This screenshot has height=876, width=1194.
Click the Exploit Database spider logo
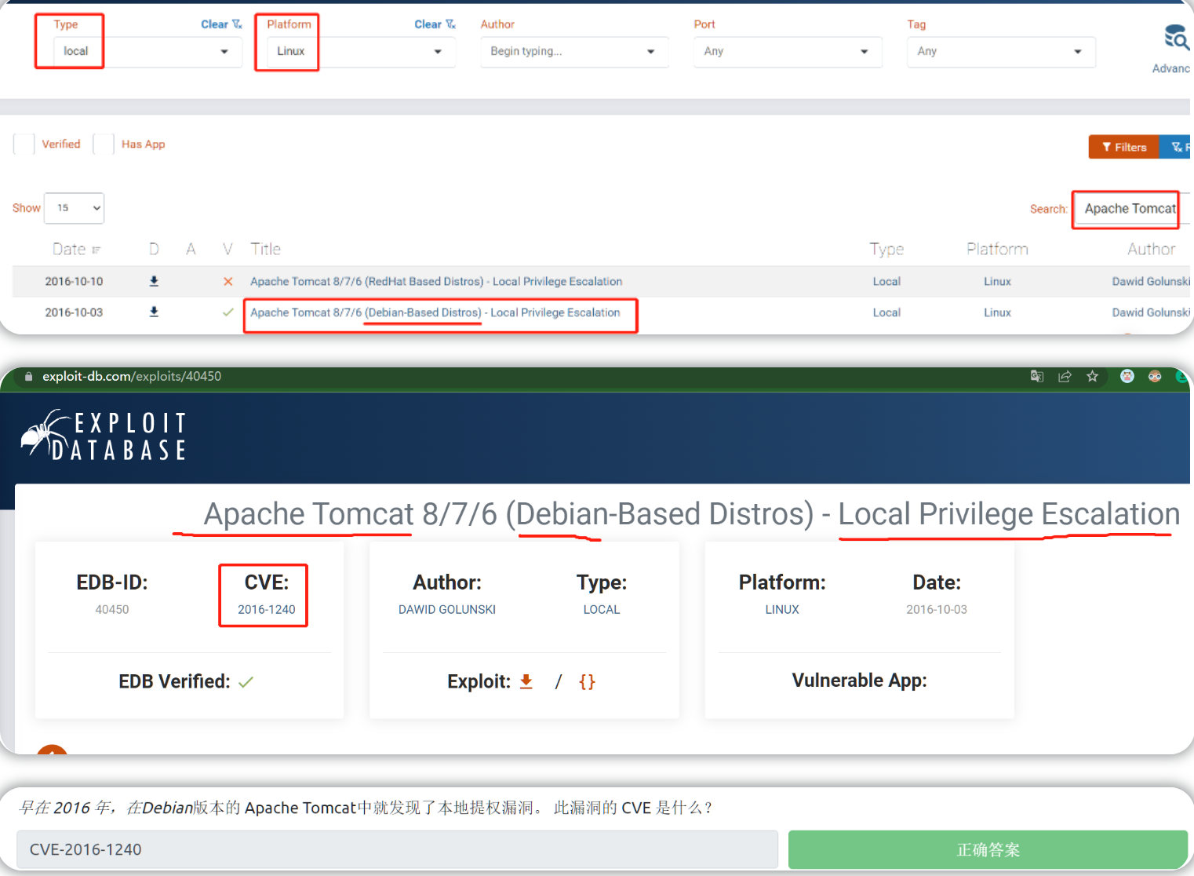point(104,434)
